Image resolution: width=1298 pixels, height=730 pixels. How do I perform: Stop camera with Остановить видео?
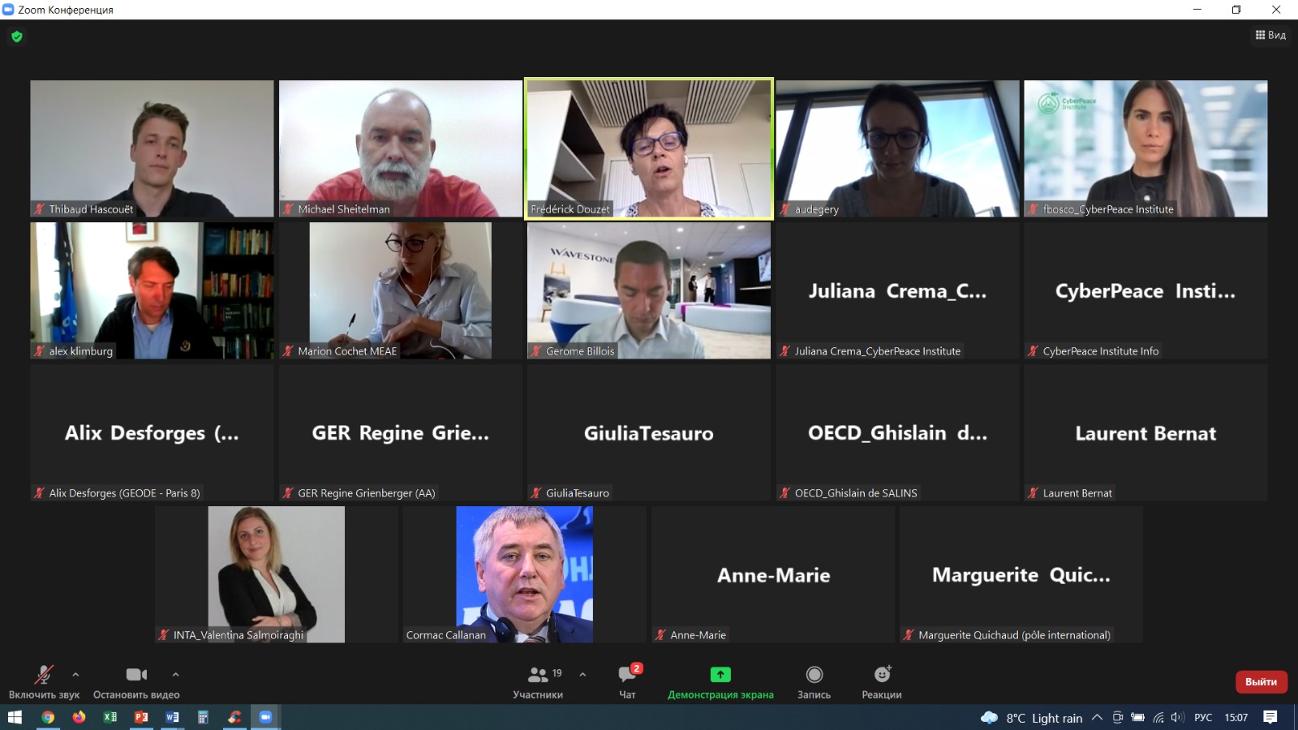pos(136,682)
